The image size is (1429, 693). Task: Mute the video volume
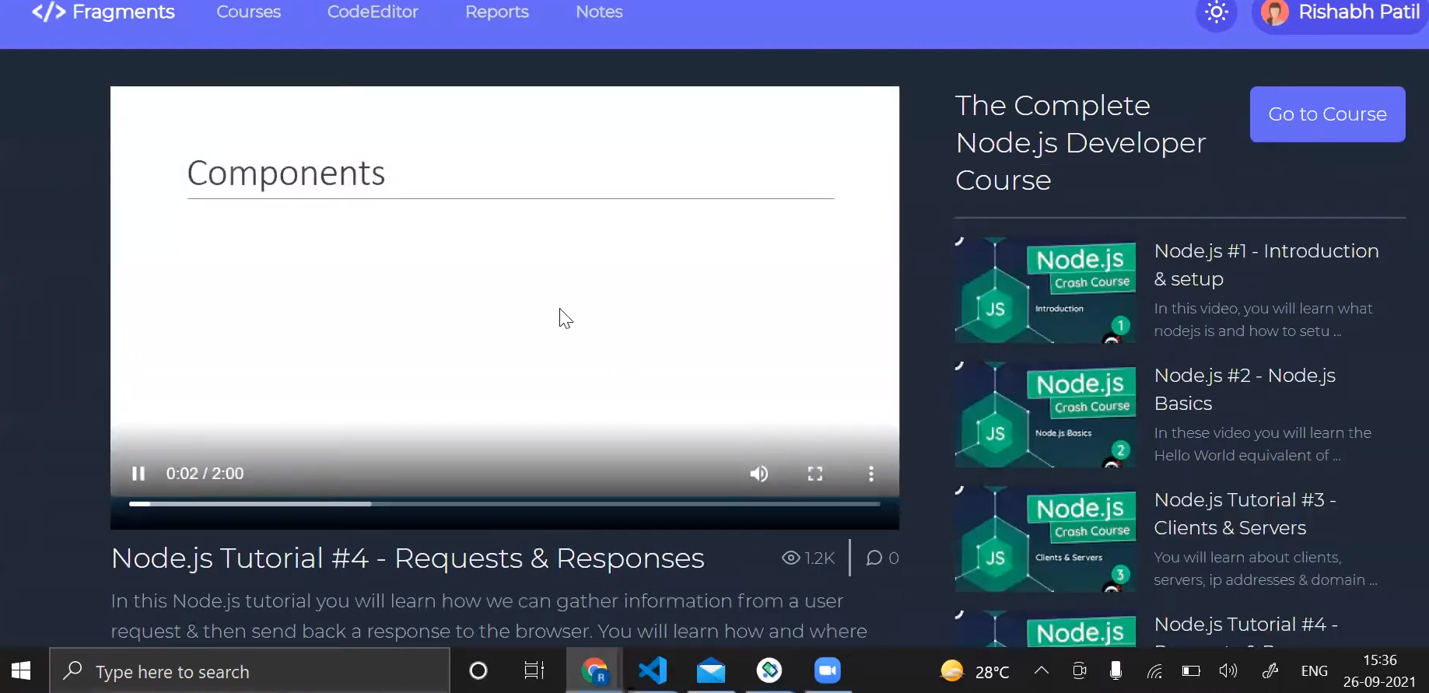(758, 474)
